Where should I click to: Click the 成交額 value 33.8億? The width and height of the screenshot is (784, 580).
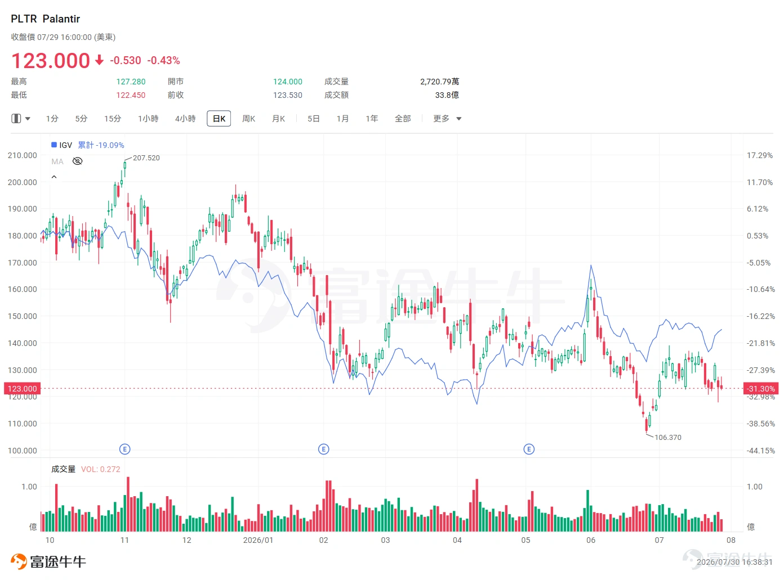coord(447,95)
